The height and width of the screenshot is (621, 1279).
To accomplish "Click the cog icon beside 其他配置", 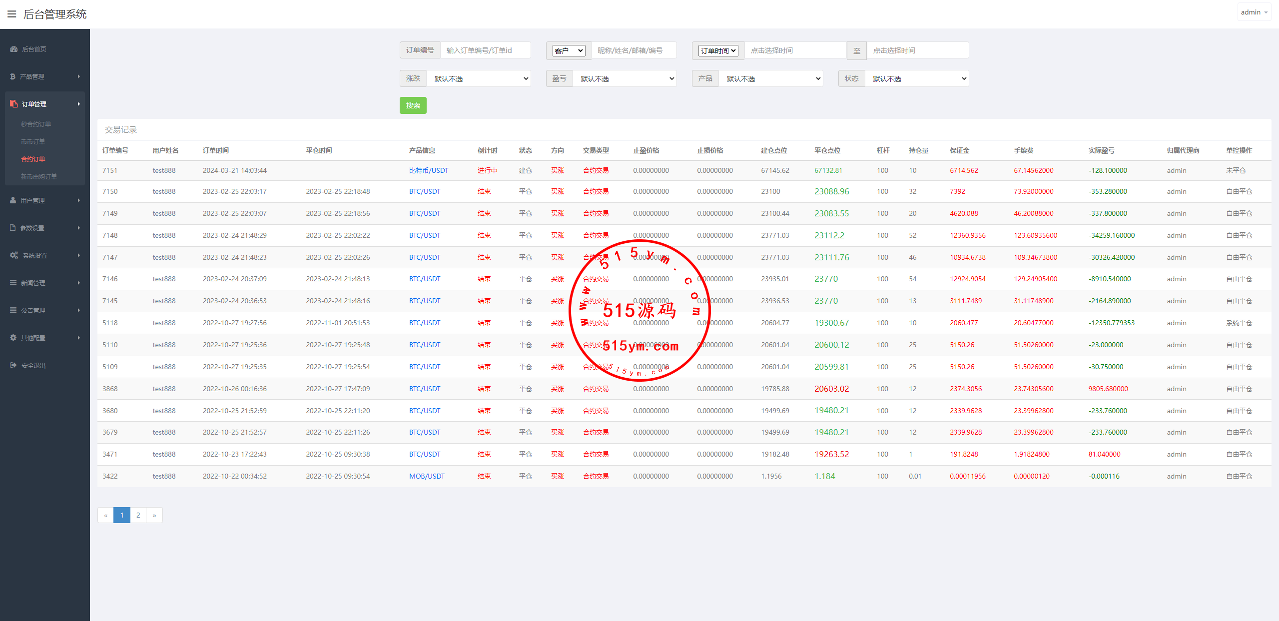I will tap(13, 338).
